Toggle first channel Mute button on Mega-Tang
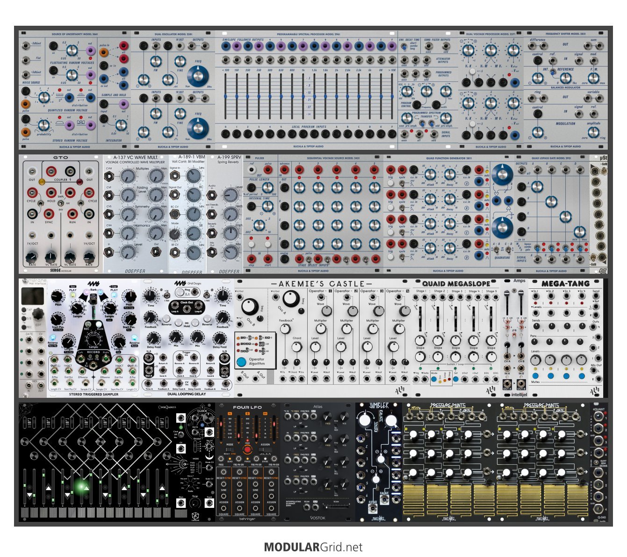This screenshot has height=557, width=627. 536,376
